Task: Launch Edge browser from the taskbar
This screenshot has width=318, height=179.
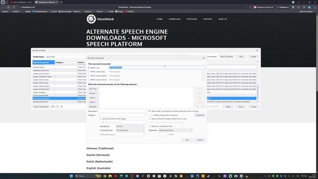Action: tap(121, 176)
